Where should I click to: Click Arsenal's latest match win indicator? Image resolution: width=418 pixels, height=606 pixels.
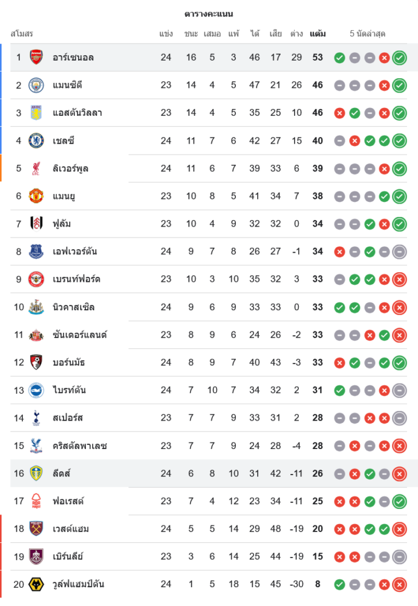point(399,58)
